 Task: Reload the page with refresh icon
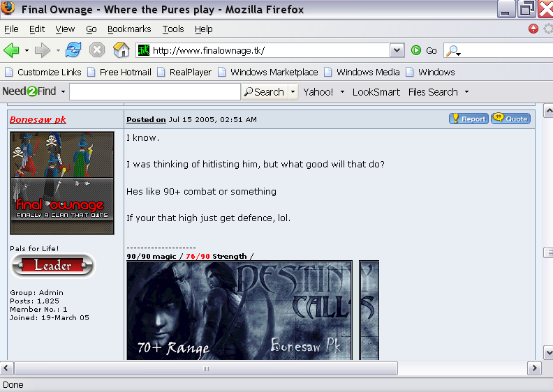pos(73,50)
